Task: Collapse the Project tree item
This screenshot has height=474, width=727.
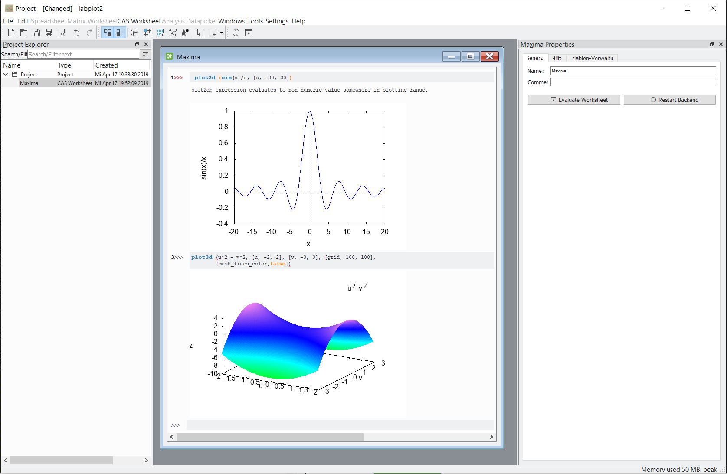Action: point(6,74)
